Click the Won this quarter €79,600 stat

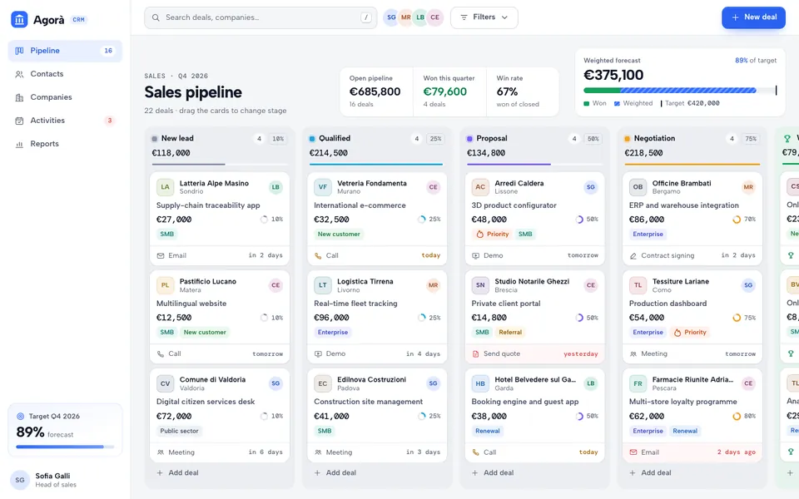(449, 91)
